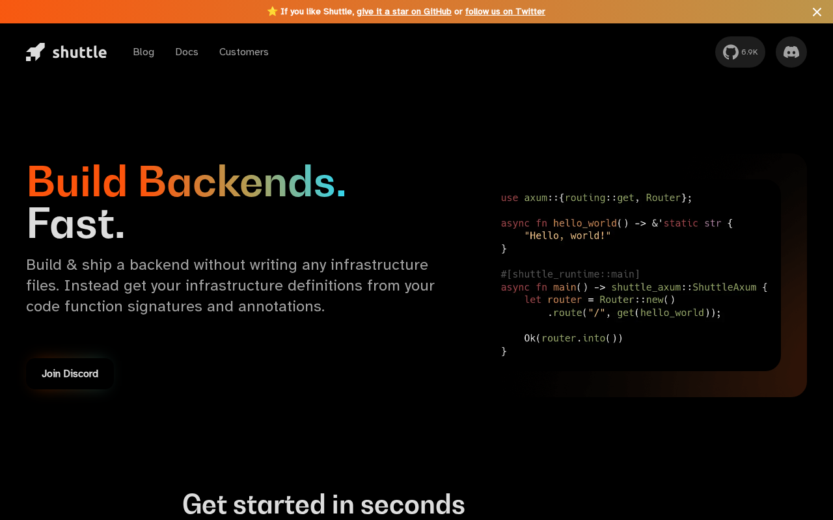
Task: Click code line '#[shuttle_runtime::main]'
Action: [571, 274]
